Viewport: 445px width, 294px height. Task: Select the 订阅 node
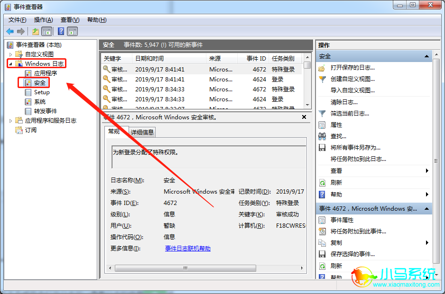(x=31, y=130)
